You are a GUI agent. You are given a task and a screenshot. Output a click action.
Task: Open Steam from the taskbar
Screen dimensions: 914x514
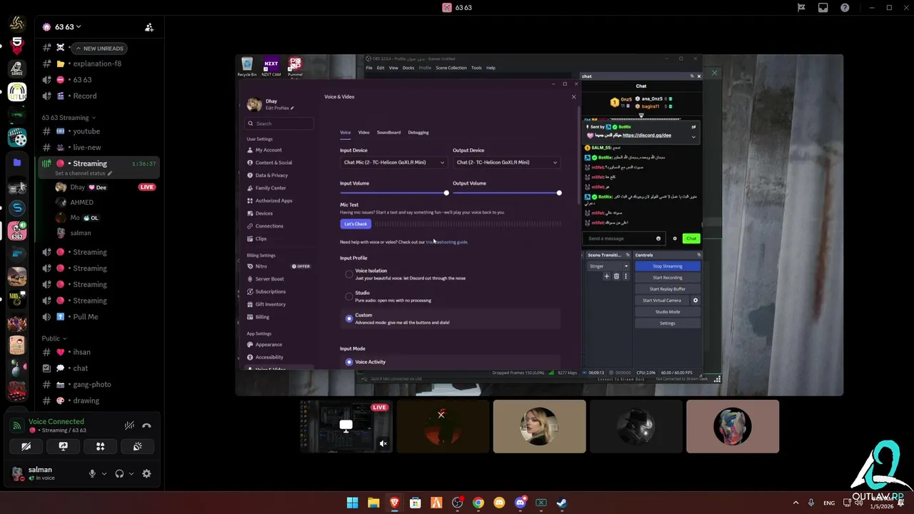[x=562, y=503]
